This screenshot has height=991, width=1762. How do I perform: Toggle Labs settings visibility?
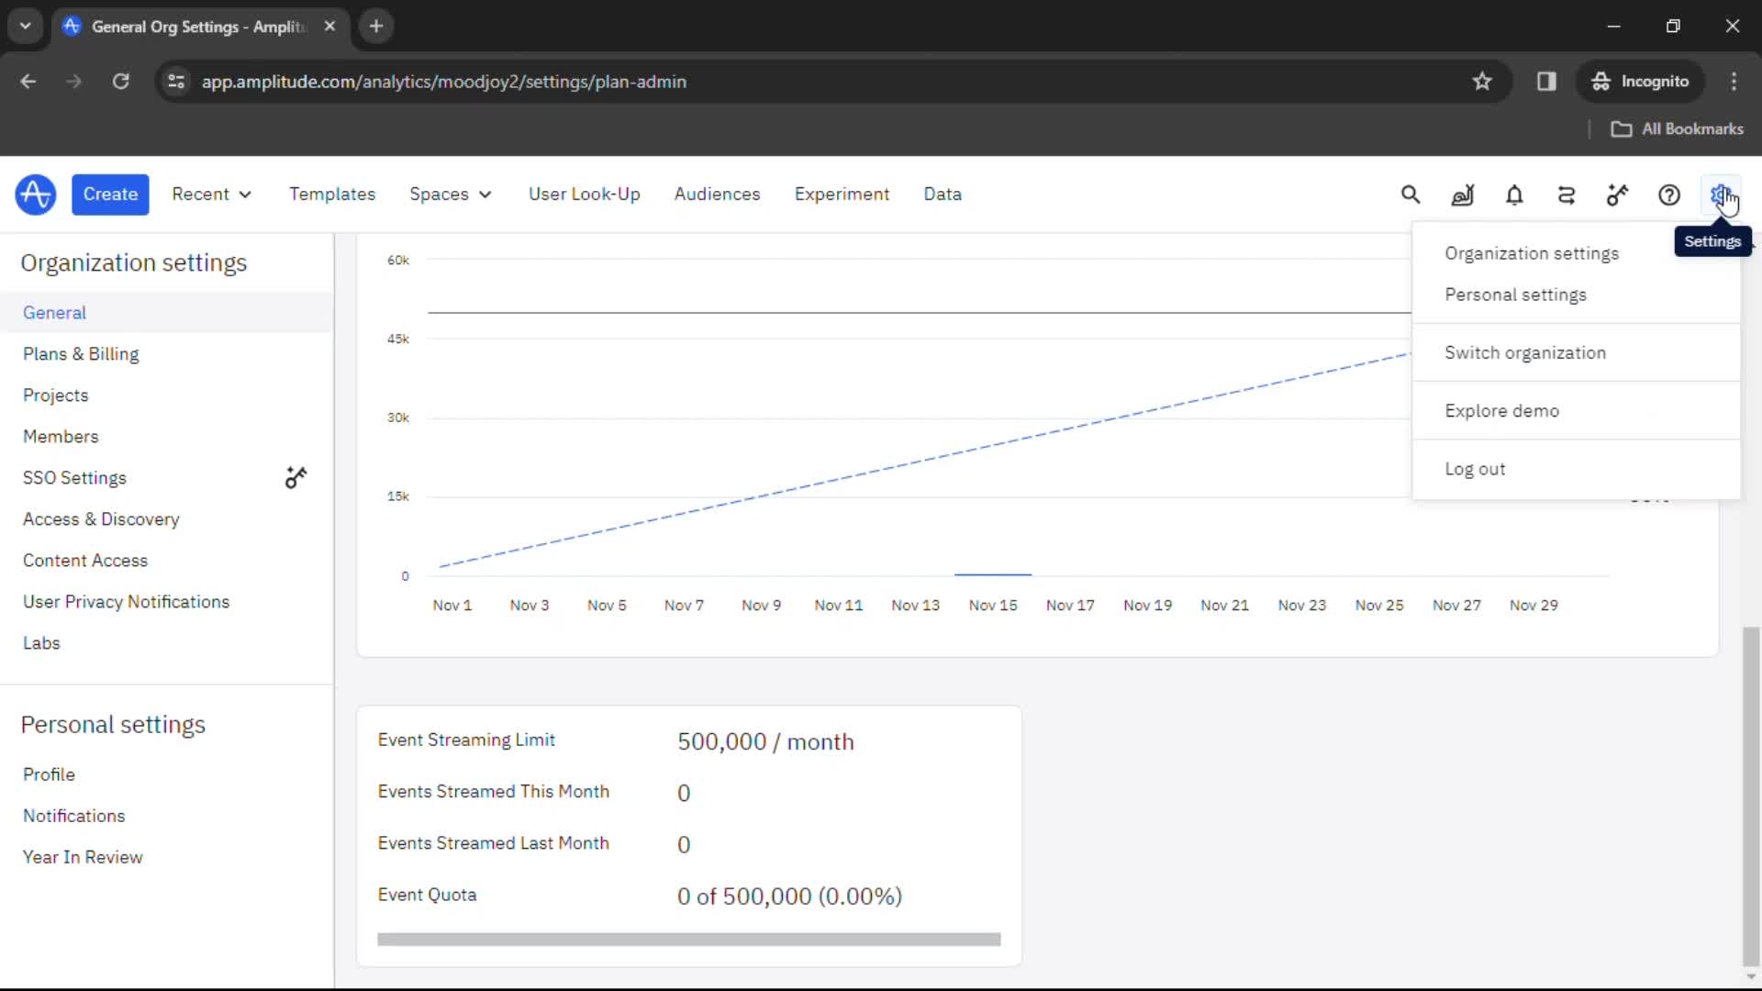click(41, 641)
